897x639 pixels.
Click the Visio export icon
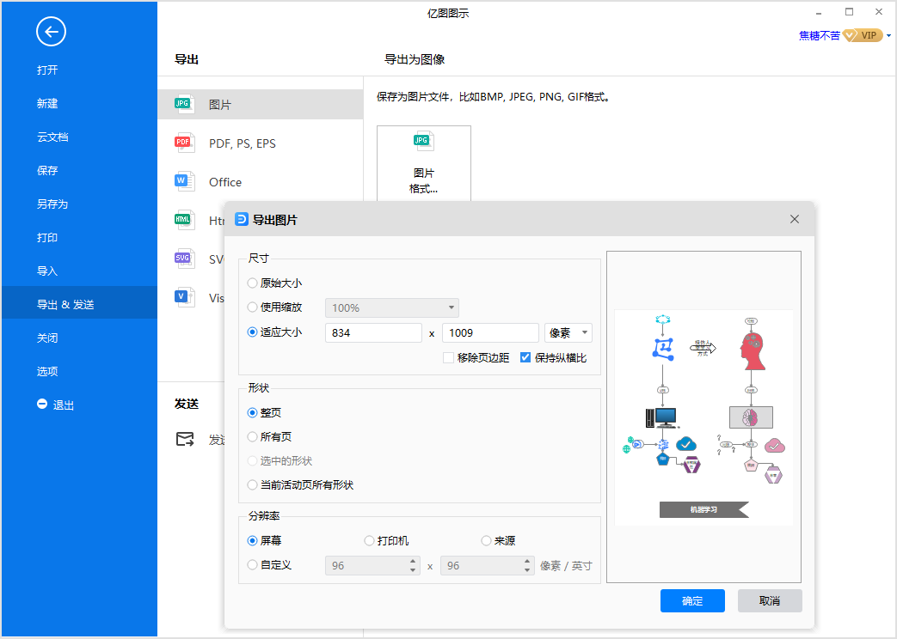pos(183,297)
